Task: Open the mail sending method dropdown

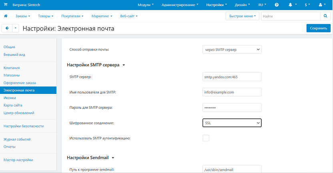Action: 232,49
